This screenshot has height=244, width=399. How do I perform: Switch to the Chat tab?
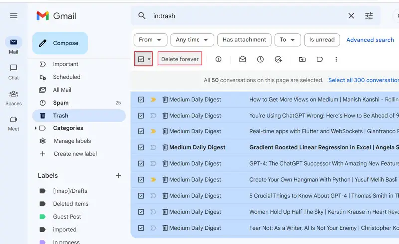(13, 71)
